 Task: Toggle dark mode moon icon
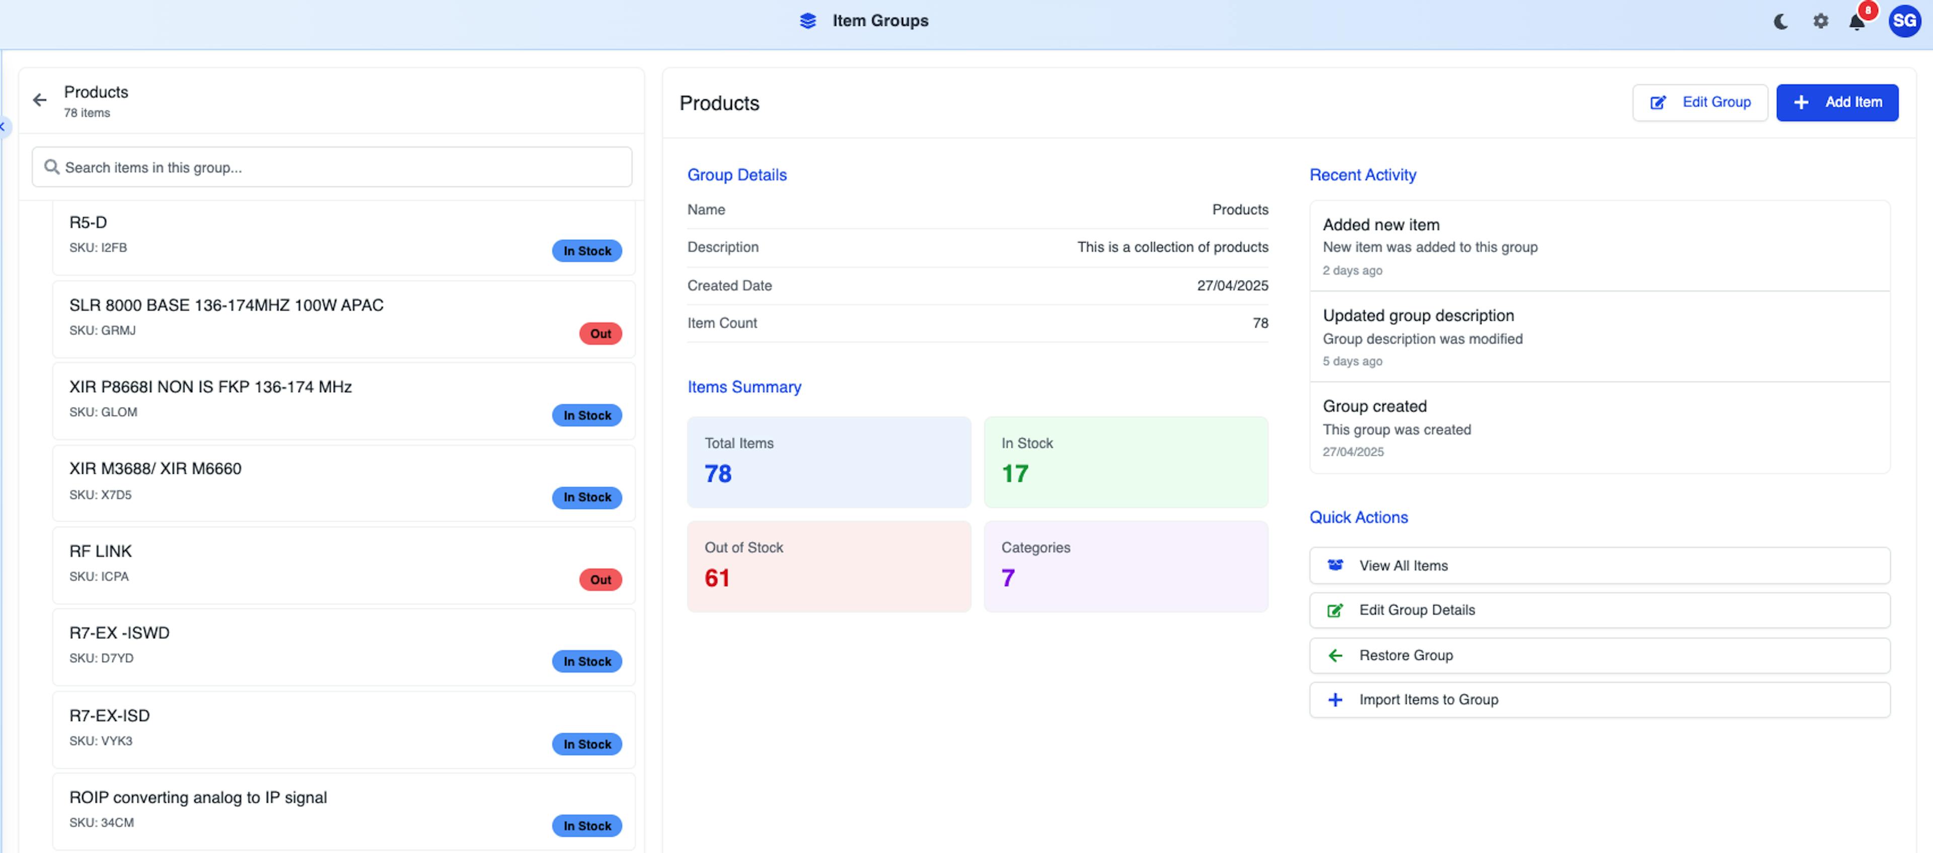tap(1780, 22)
